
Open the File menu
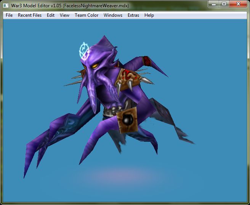[x=9, y=15]
